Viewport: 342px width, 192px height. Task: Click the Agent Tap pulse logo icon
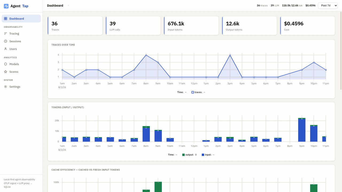coord(6,6)
